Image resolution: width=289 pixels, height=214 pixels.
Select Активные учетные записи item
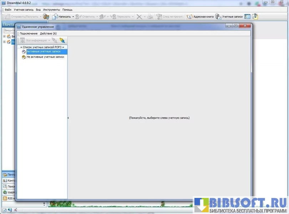[x=44, y=51]
